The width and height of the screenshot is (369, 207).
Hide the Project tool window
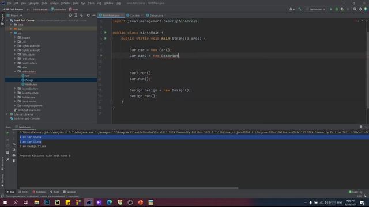(93, 16)
